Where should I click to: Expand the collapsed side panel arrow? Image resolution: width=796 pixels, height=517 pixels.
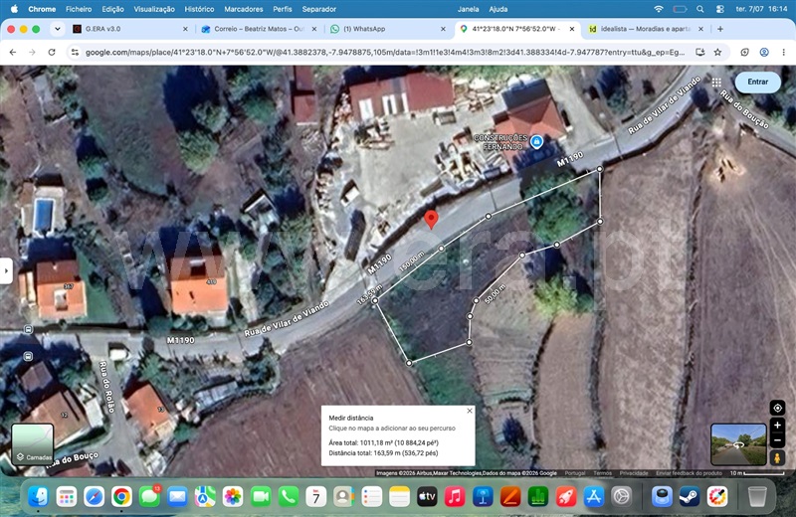point(6,271)
